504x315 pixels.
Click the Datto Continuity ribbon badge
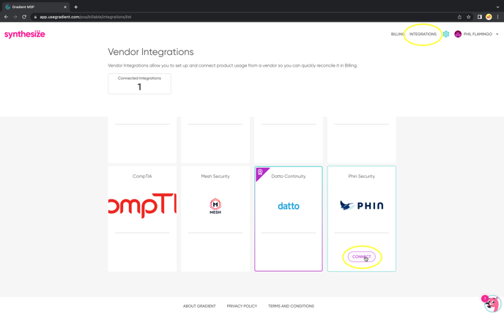[x=261, y=173]
